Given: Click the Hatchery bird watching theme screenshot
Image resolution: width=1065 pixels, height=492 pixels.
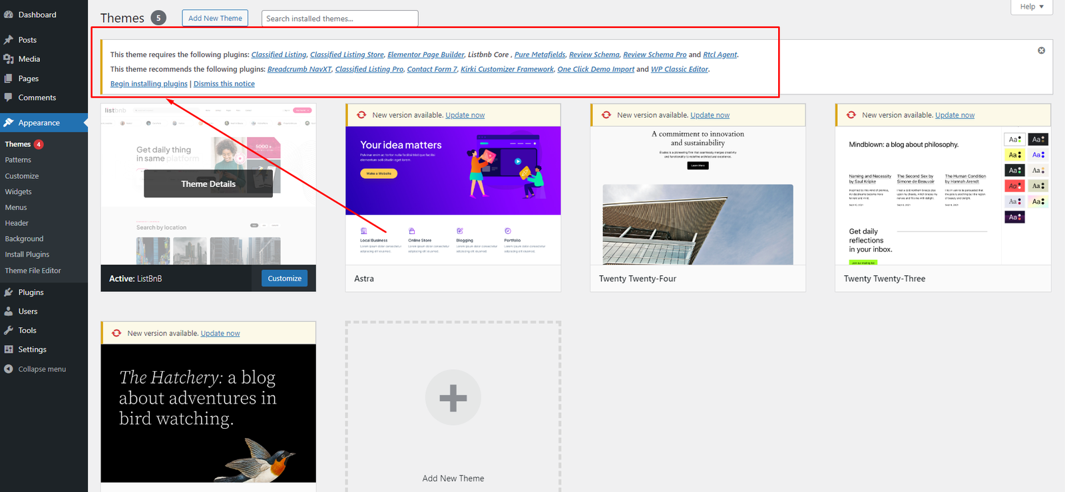Looking at the screenshot, I should click(x=208, y=413).
